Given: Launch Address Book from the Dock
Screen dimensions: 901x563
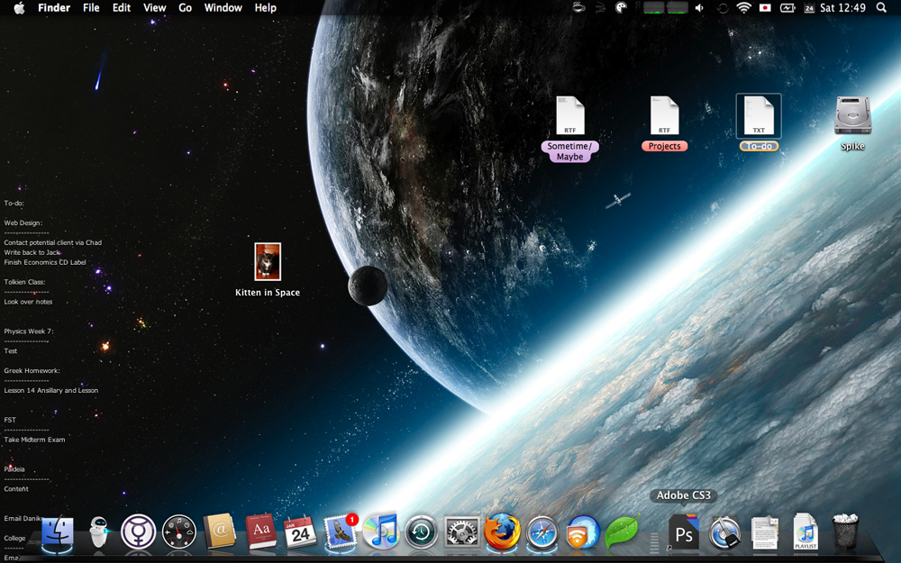Looking at the screenshot, I should click(x=220, y=531).
